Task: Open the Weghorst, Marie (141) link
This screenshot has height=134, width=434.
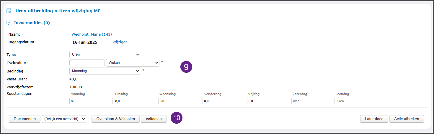Action: pos(92,34)
